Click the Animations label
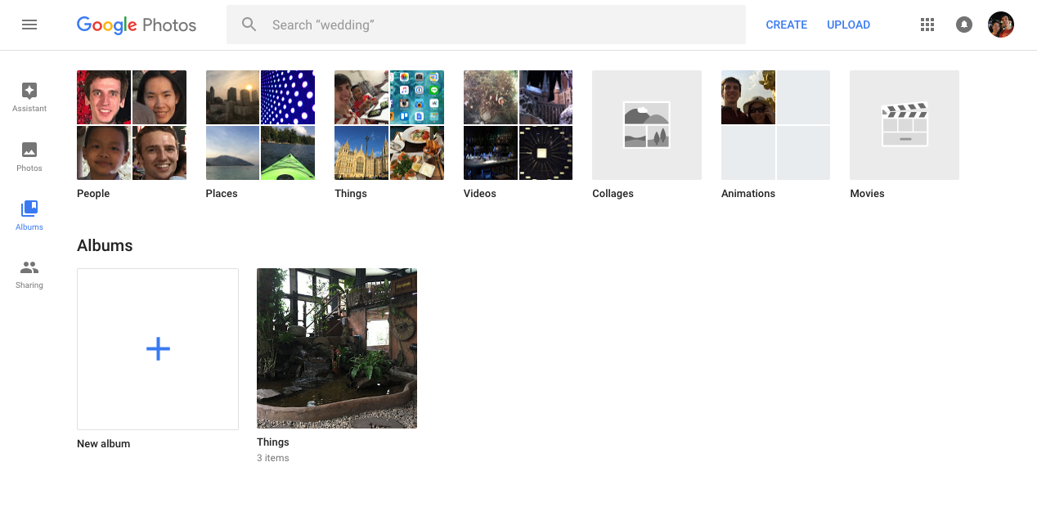 point(748,194)
